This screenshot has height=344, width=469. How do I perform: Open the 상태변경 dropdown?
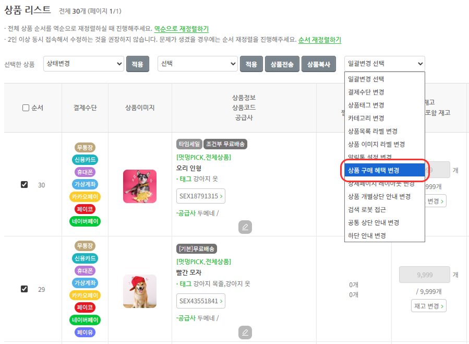coord(84,64)
